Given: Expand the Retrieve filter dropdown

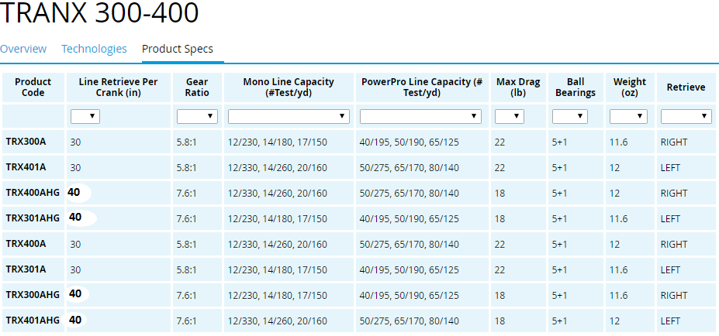Looking at the screenshot, I should tap(686, 116).
